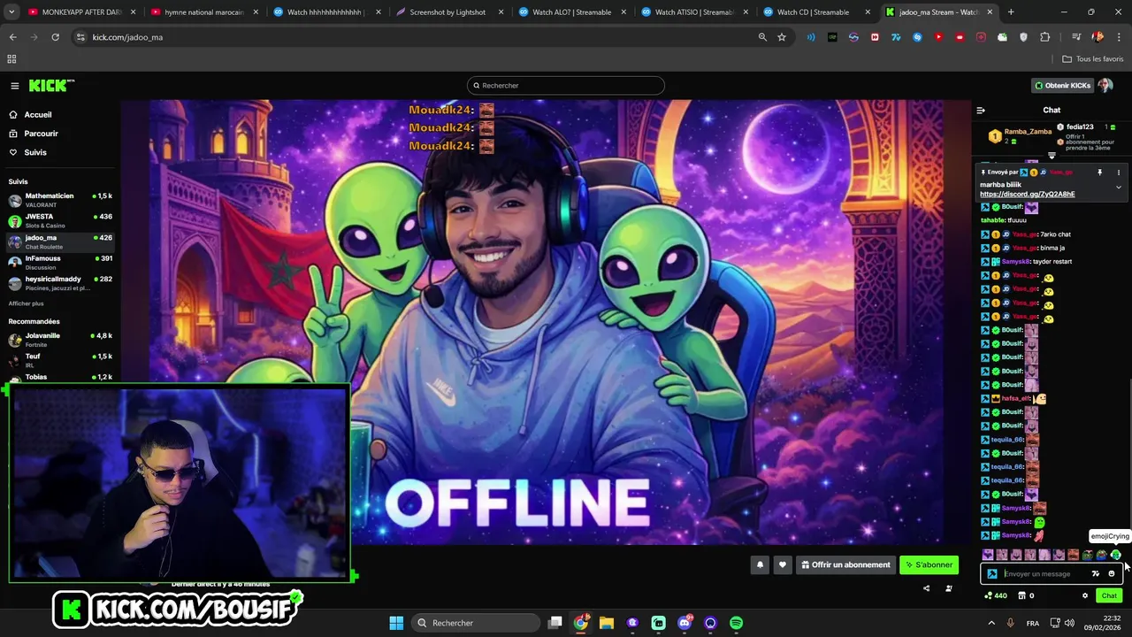Open File Explorer from the taskbar
The image size is (1132, 637).
[x=607, y=623]
